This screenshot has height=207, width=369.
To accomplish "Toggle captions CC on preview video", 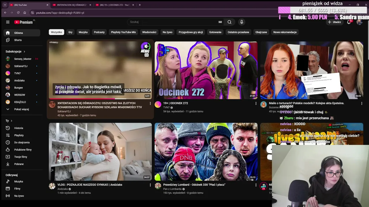I will 146,55.
